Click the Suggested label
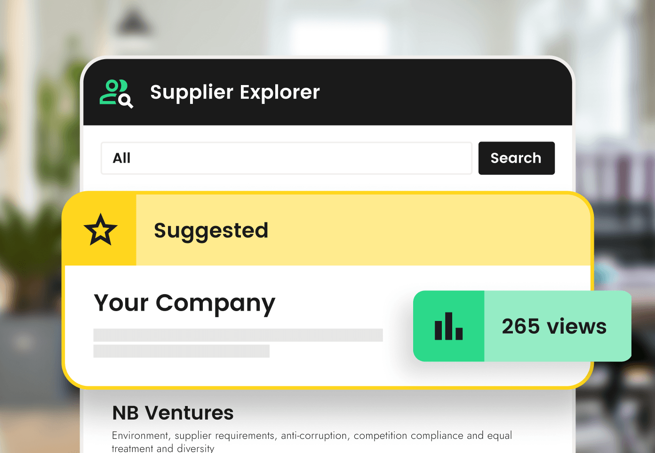Viewport: 655px width, 453px height. coord(211,231)
